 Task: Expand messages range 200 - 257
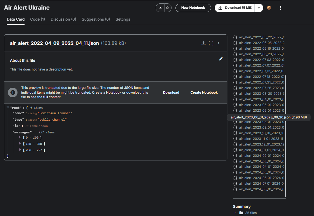pyautogui.click(x=20, y=150)
